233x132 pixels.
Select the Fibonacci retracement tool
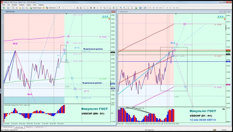click(84, 8)
